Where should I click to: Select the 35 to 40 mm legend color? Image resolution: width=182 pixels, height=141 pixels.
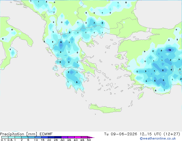(x=71, y=137)
